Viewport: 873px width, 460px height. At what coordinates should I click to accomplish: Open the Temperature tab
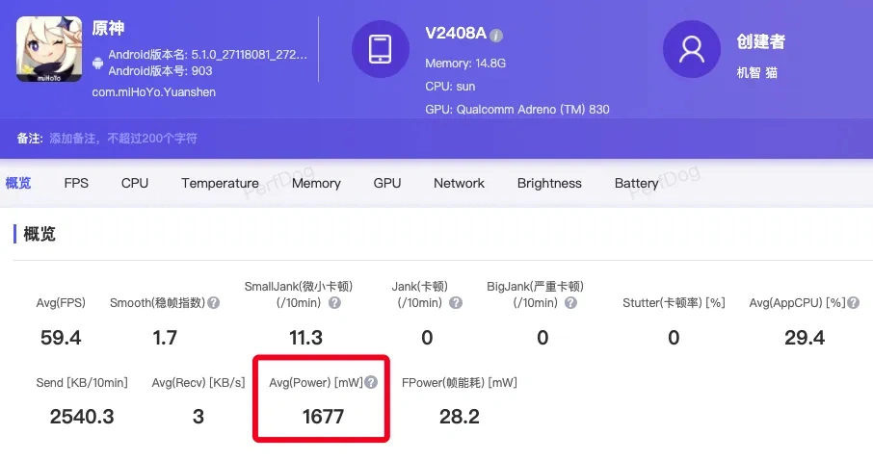(x=220, y=183)
